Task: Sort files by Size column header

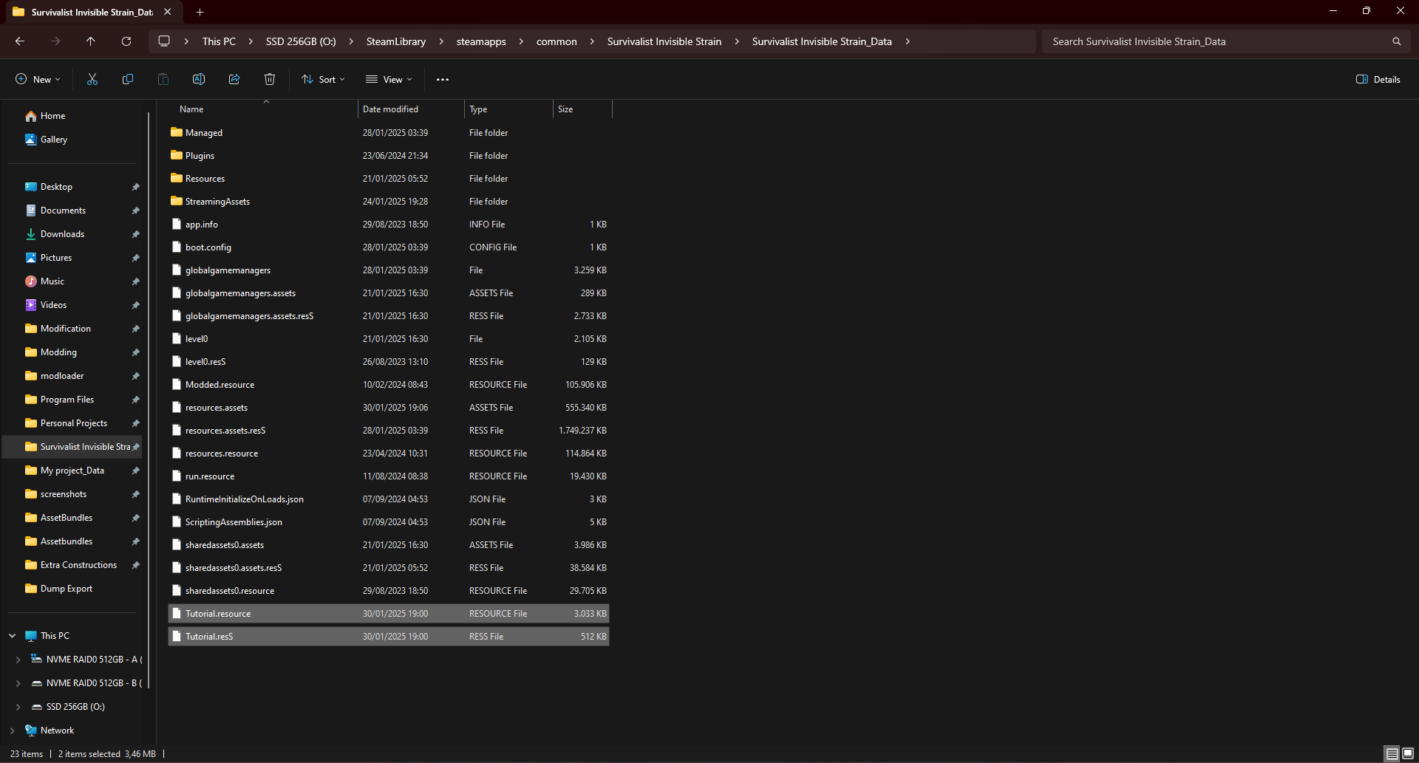Action: (582, 109)
